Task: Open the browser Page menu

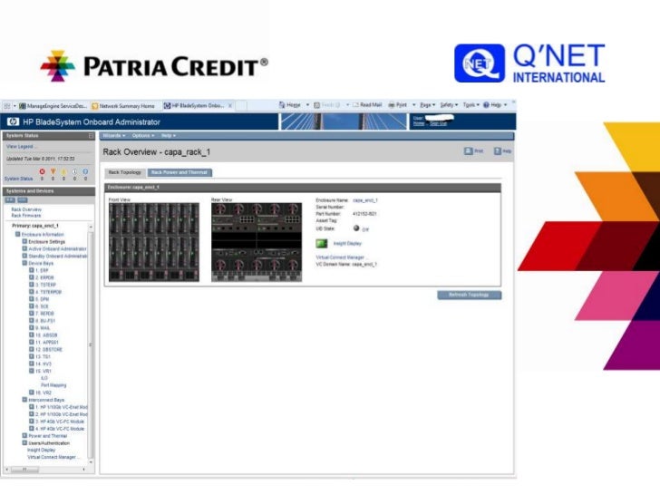Action: [428, 105]
